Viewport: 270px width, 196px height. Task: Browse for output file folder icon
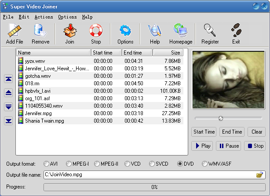(x=260, y=175)
